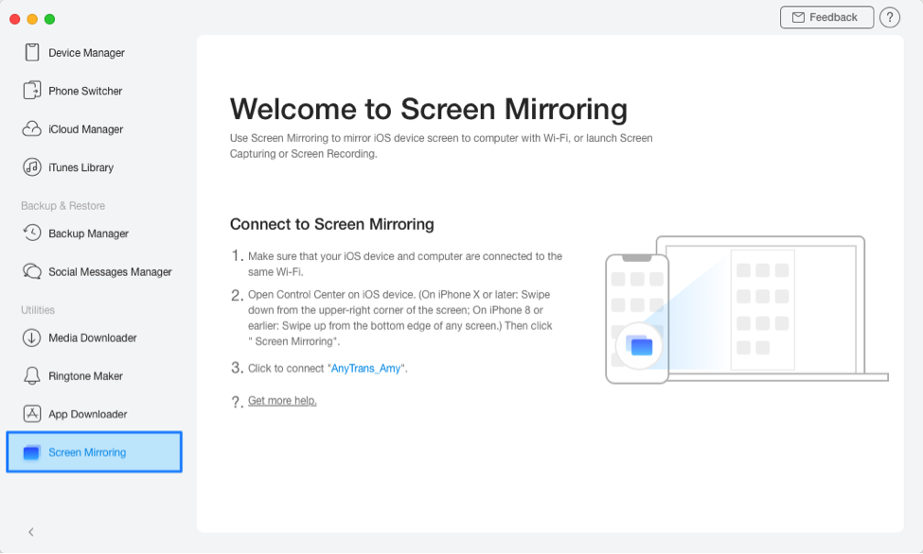
Task: Open the Media Downloader utility
Action: pos(91,338)
